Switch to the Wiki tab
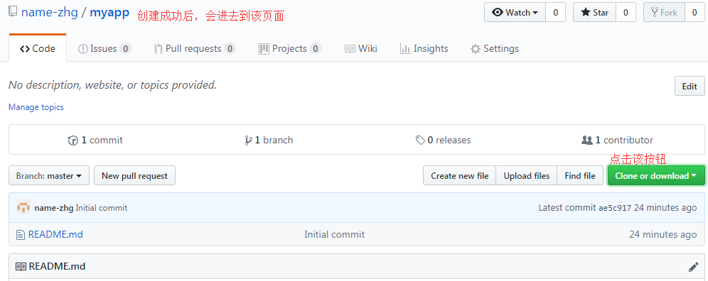The height and width of the screenshot is (281, 708). tap(361, 48)
